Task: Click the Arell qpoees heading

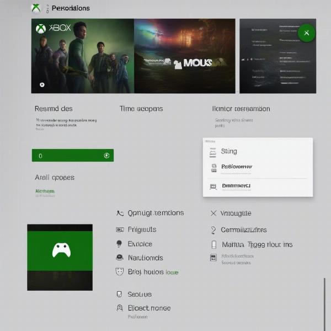Action: click(x=55, y=177)
